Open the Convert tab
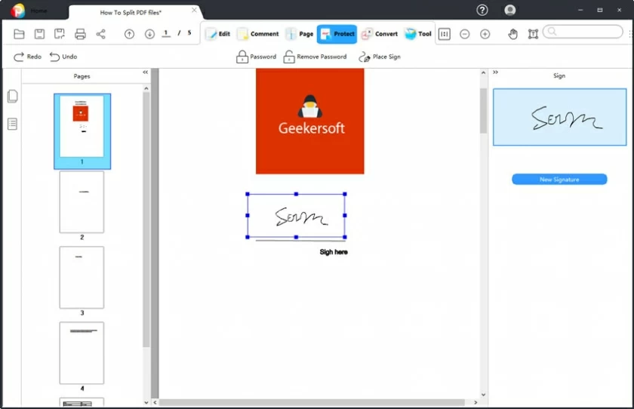634x409 pixels. point(379,34)
